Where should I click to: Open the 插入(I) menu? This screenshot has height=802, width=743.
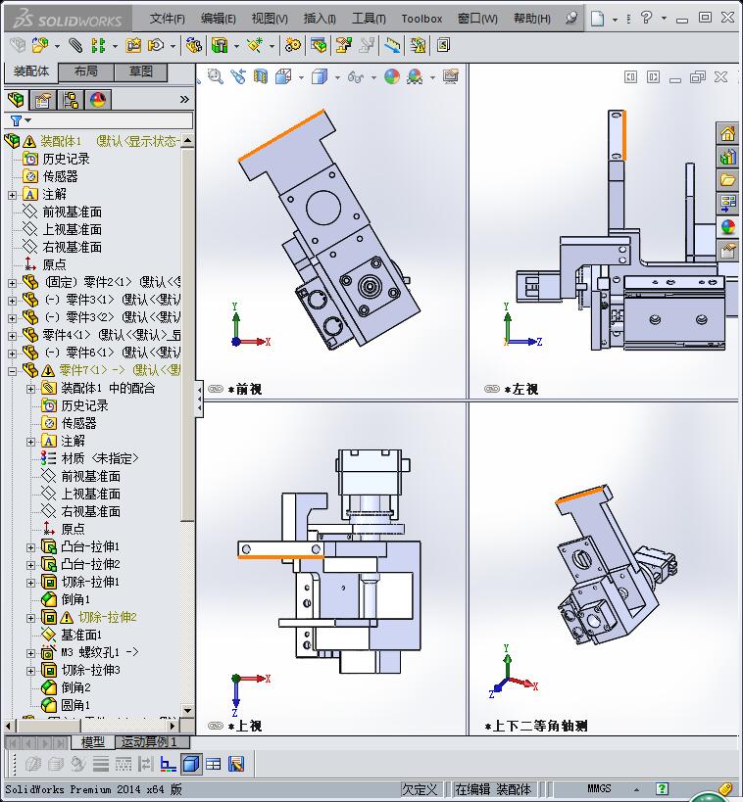click(320, 19)
